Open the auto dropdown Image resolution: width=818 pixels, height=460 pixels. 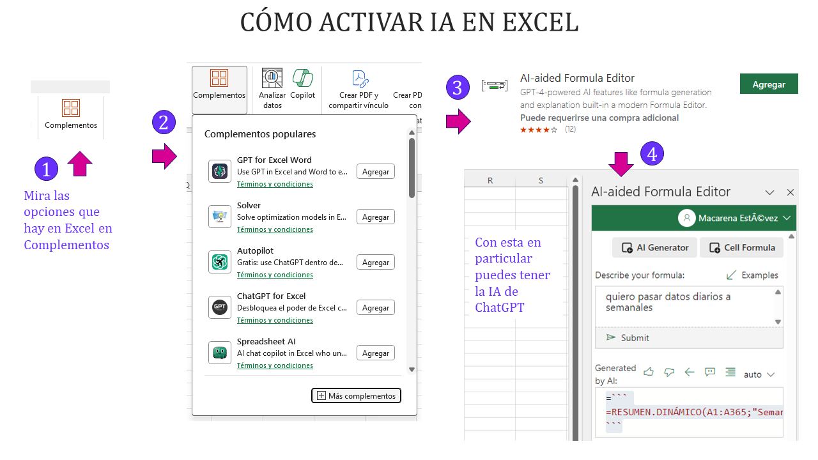coord(759,374)
